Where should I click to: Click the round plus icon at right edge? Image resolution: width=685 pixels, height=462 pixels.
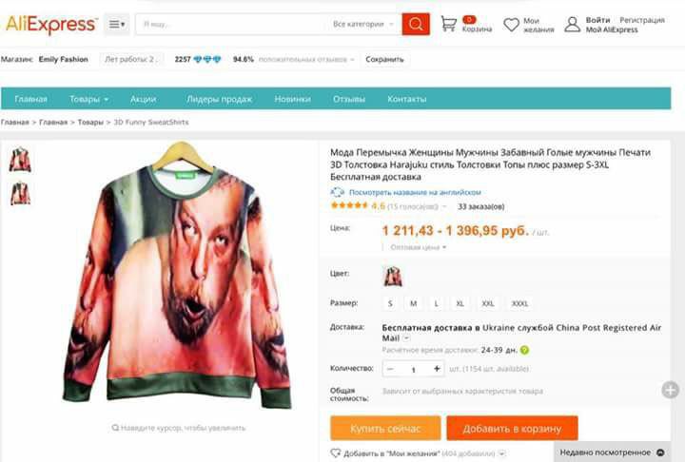point(670,390)
